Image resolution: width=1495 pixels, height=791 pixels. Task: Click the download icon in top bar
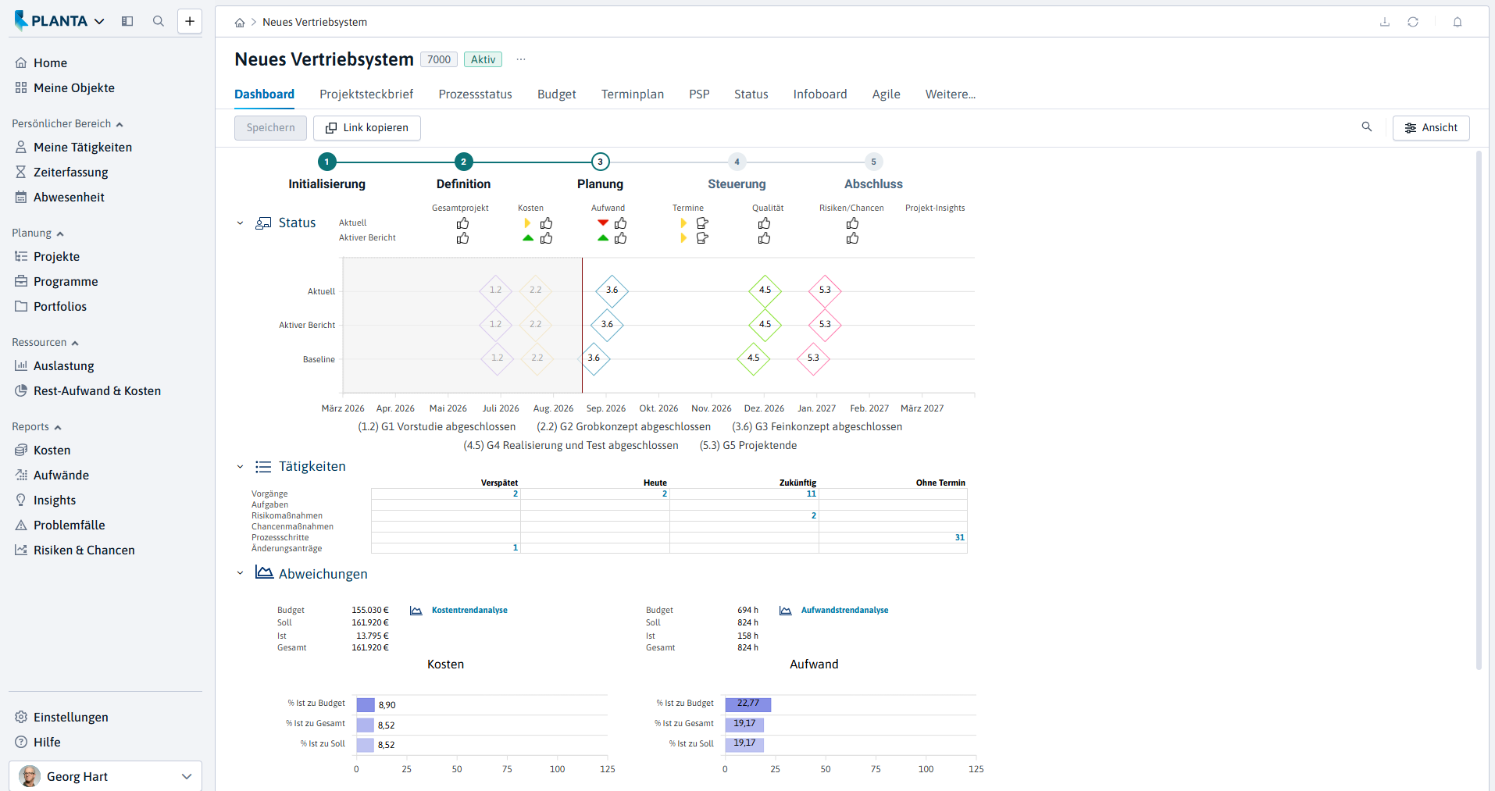tap(1385, 22)
